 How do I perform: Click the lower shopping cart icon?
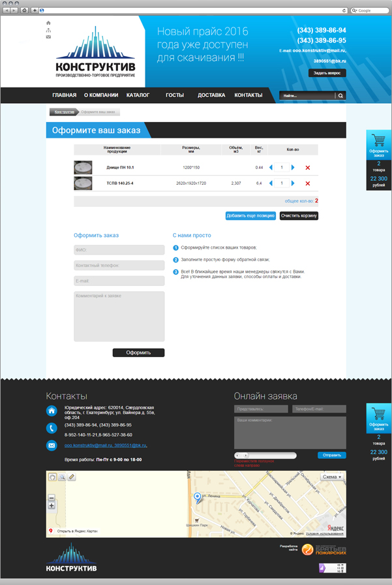tap(378, 414)
